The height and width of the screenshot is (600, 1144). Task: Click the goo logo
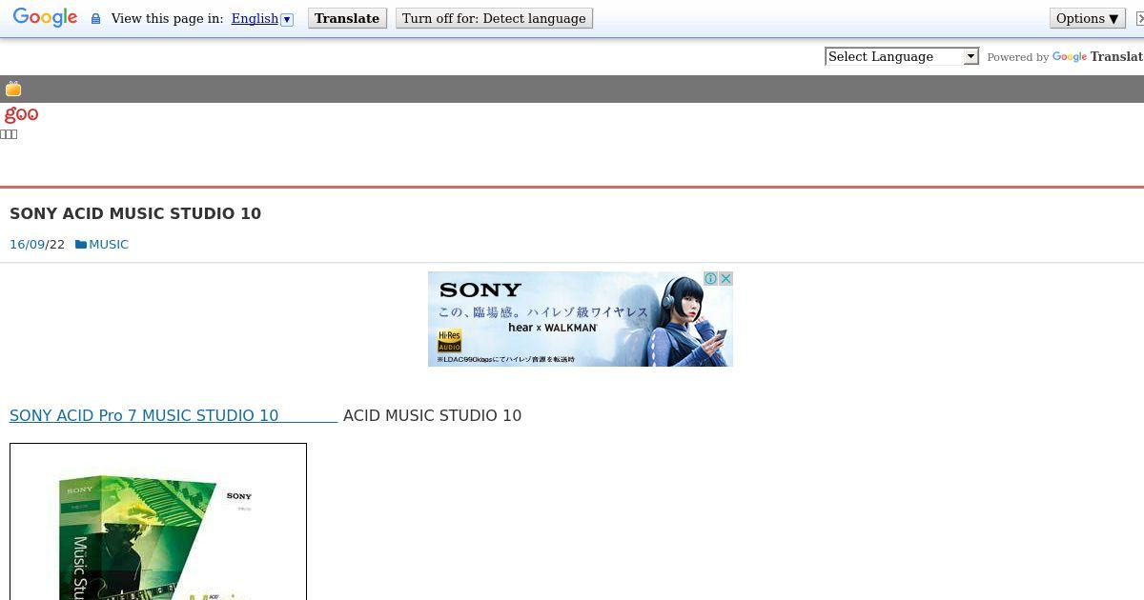[x=21, y=114]
